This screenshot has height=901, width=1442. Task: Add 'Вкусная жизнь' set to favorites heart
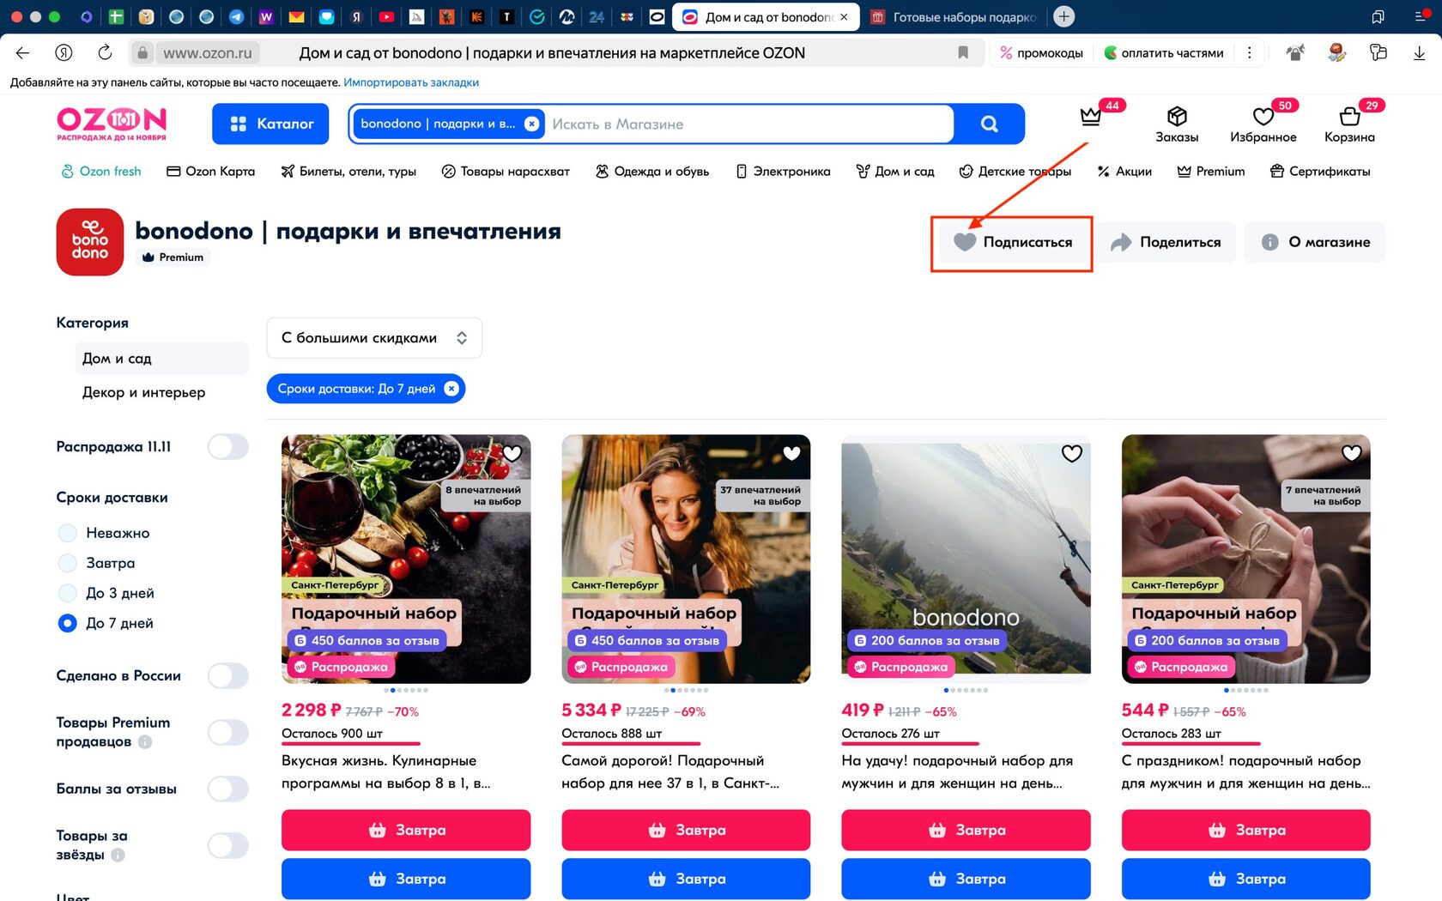click(x=512, y=453)
